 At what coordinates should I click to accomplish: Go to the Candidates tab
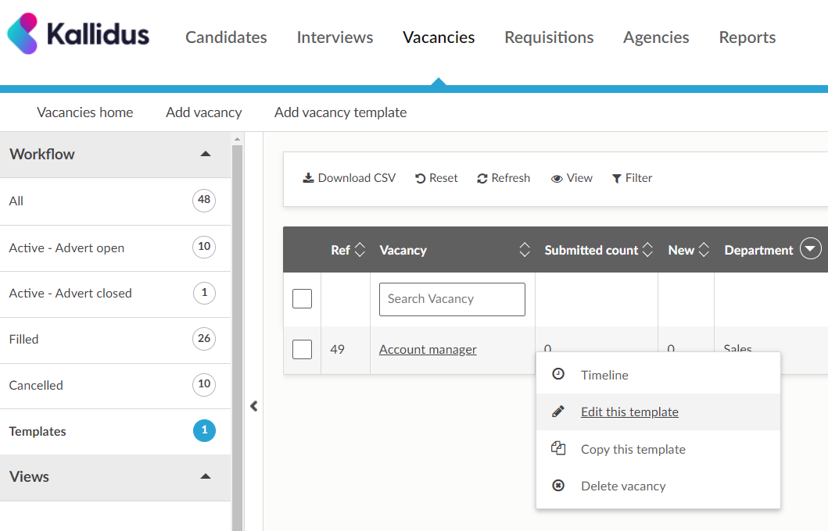coord(226,37)
